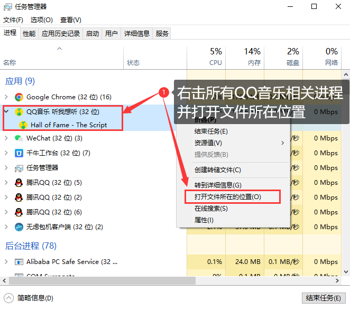The width and height of the screenshot is (350, 311).
Task: Choose 打开文件所在的位置(O) in context menu
Action: click(x=233, y=197)
